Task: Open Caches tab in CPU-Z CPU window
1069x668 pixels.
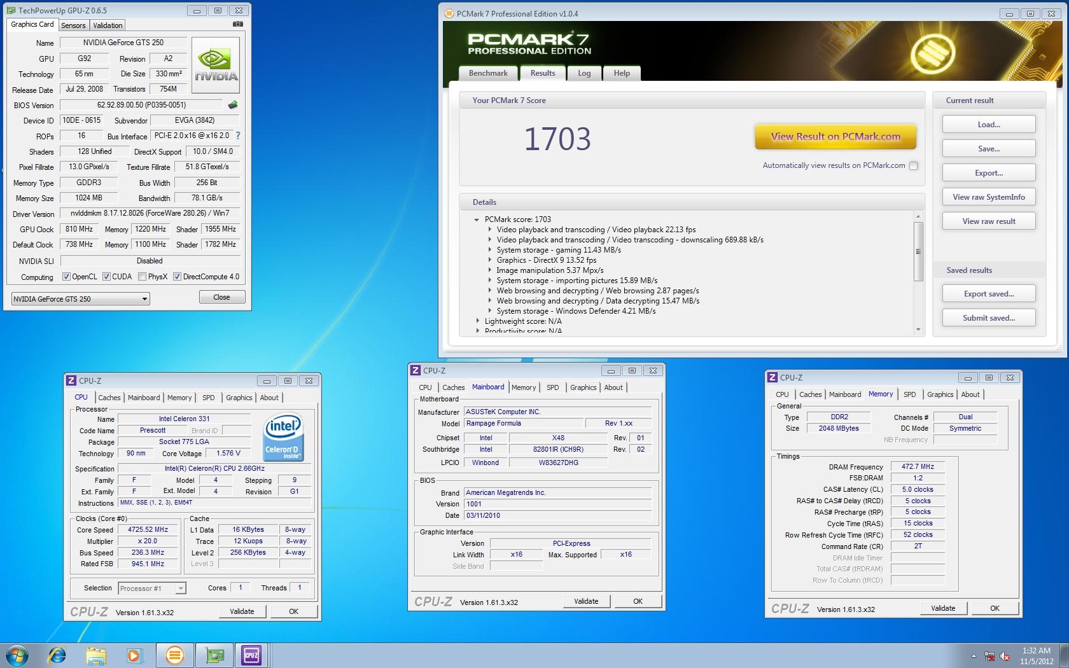Action: (109, 398)
